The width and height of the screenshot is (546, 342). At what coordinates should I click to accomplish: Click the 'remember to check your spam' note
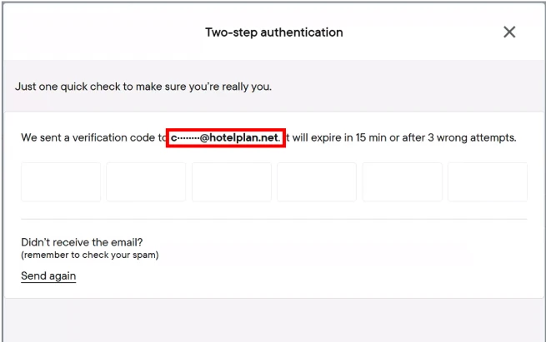pos(90,255)
